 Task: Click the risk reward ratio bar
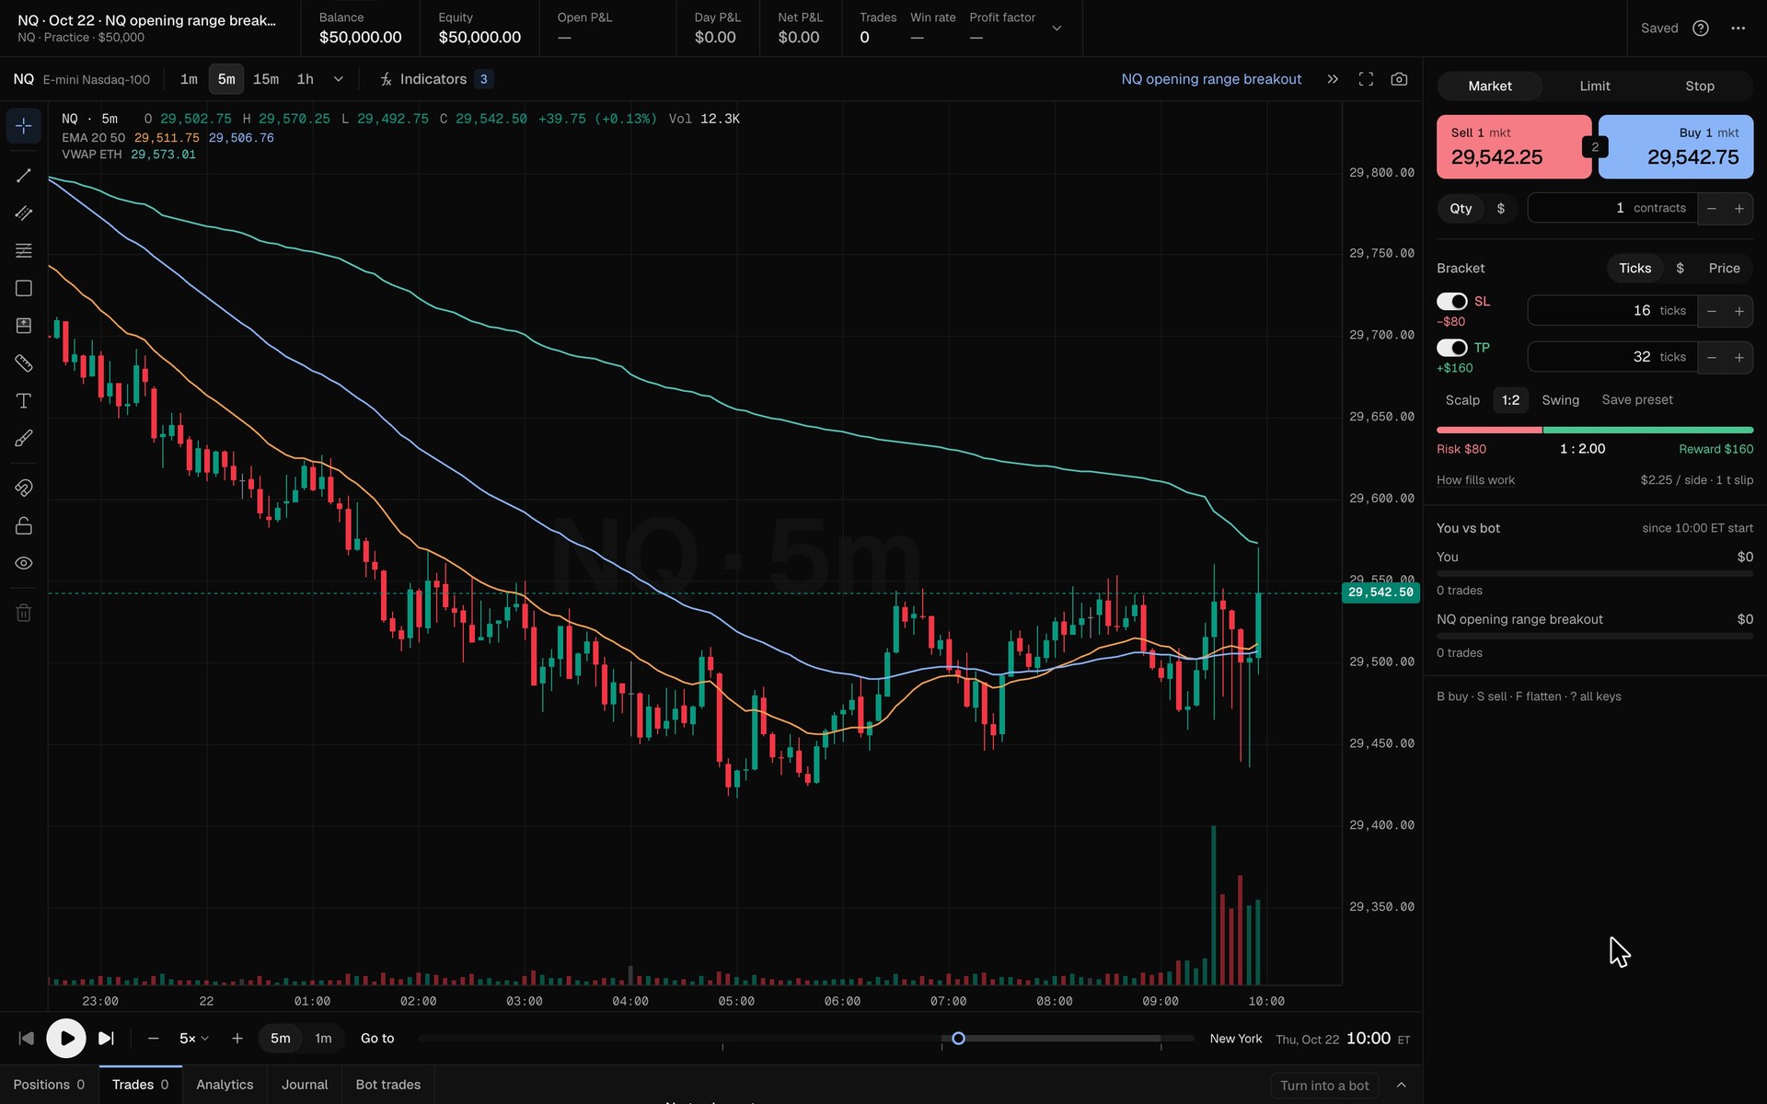click(1595, 430)
